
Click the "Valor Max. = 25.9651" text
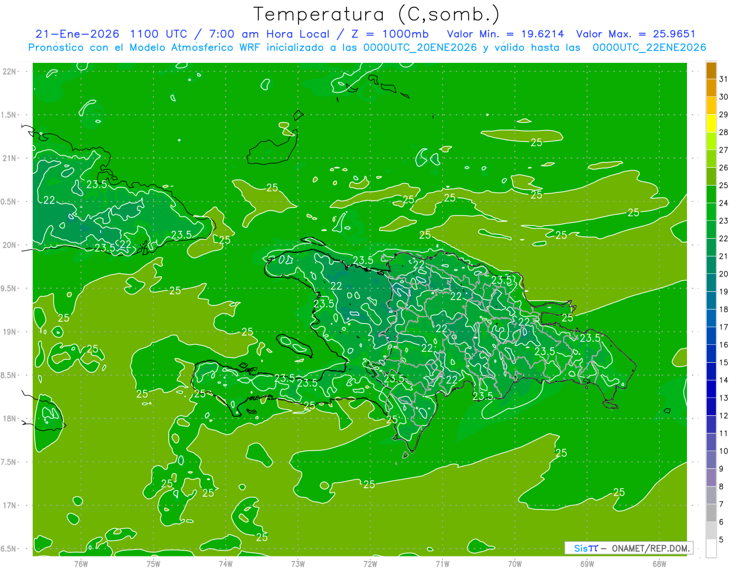point(636,34)
